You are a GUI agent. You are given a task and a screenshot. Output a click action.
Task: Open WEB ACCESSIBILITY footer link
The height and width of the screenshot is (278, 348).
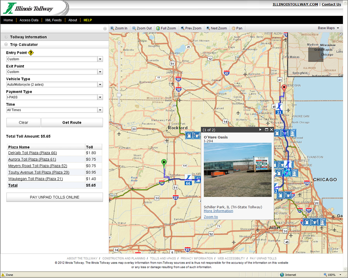(x=231, y=258)
